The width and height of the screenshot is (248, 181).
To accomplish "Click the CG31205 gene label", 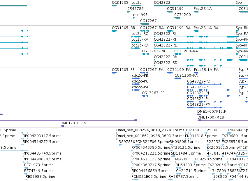I will coord(120,3).
